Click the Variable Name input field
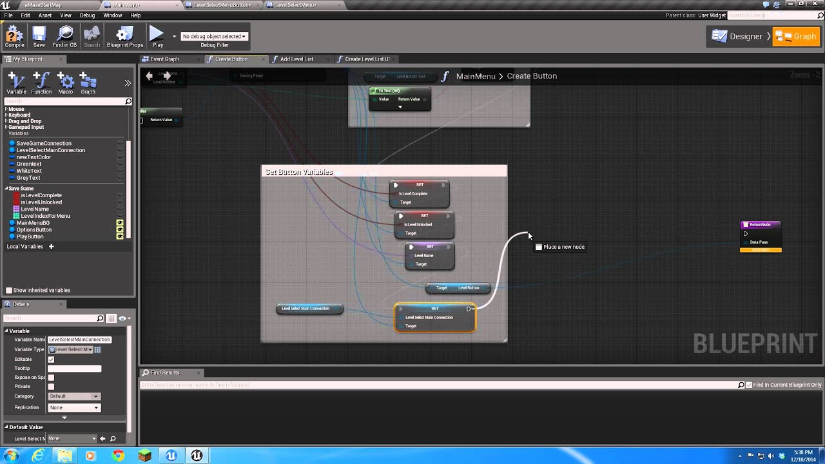 [x=80, y=340]
